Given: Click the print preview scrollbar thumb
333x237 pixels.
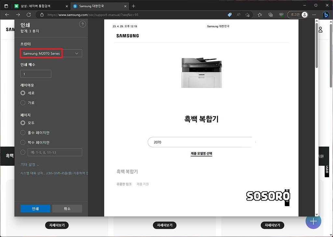Looking at the screenshot, I should click(317, 46).
